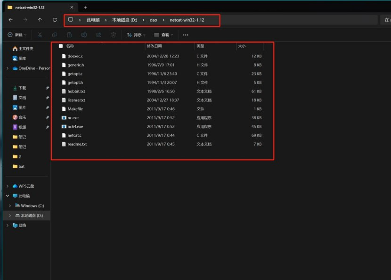Open the three-dot more options menu

[186, 35]
